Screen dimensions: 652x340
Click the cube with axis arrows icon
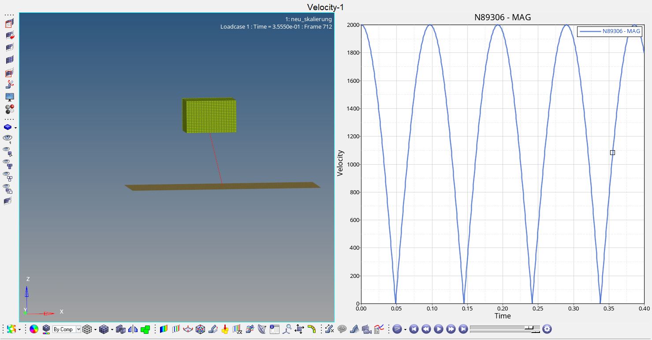[201, 329]
